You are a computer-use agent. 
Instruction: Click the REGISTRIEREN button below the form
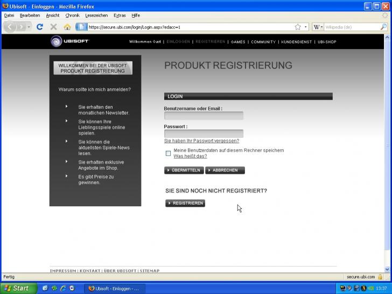[185, 203]
